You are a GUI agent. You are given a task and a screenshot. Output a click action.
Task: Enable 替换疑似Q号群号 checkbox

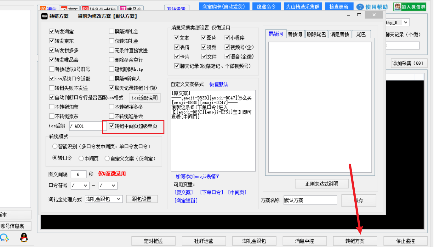point(70,69)
